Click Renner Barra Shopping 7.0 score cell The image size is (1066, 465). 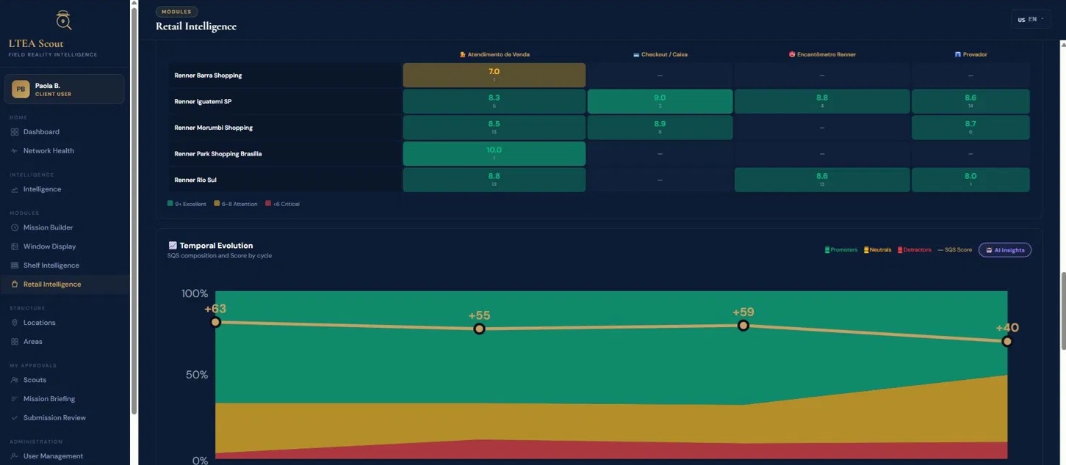click(x=494, y=75)
